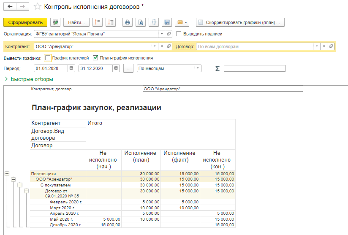The image size is (348, 235).
Task: Collapse the Поставщики group in report
Action: pyautogui.click(x=7, y=173)
